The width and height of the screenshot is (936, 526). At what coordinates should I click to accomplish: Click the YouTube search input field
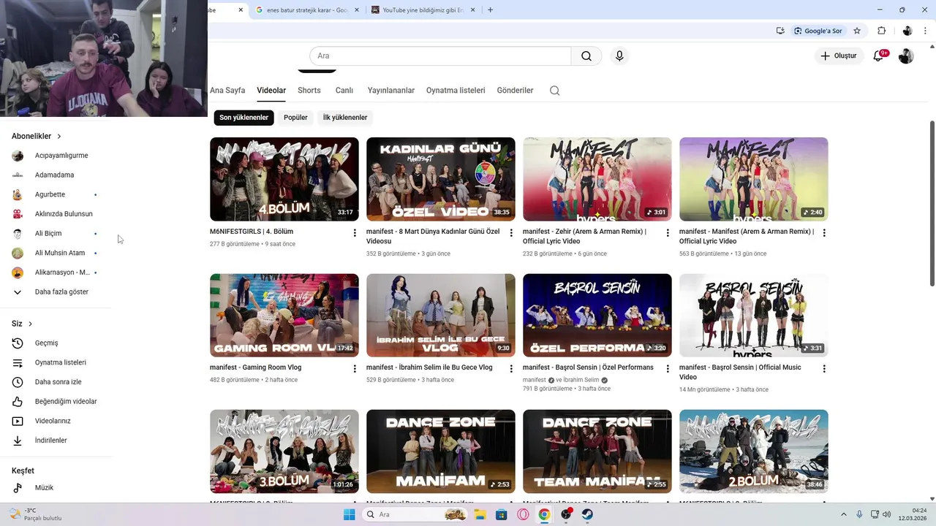tap(440, 56)
